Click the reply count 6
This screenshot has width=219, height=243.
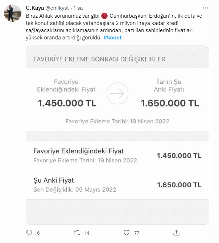[x=38, y=233]
